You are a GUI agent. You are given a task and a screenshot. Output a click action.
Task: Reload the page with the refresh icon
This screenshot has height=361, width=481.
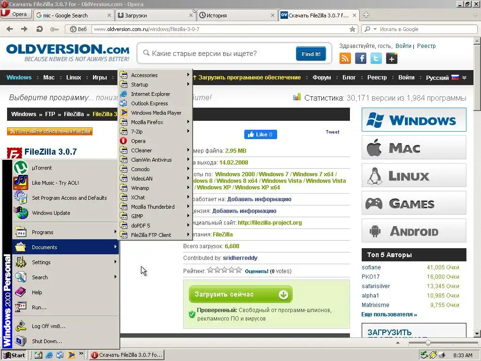click(x=39, y=29)
